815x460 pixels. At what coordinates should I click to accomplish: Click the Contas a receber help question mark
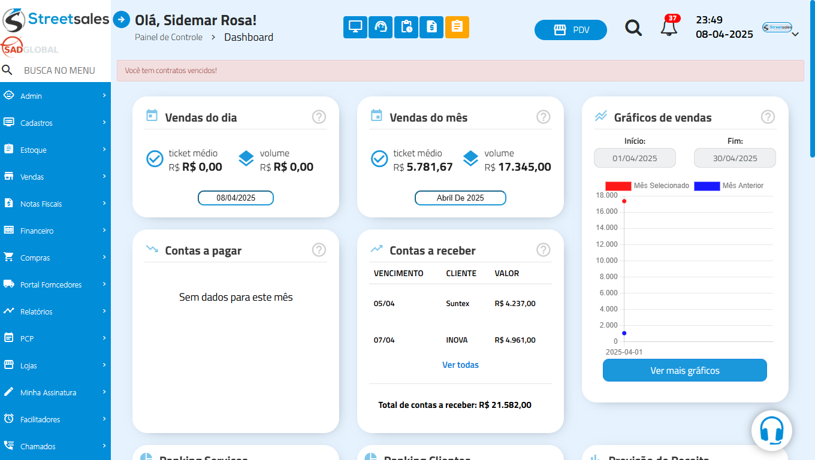coord(544,250)
